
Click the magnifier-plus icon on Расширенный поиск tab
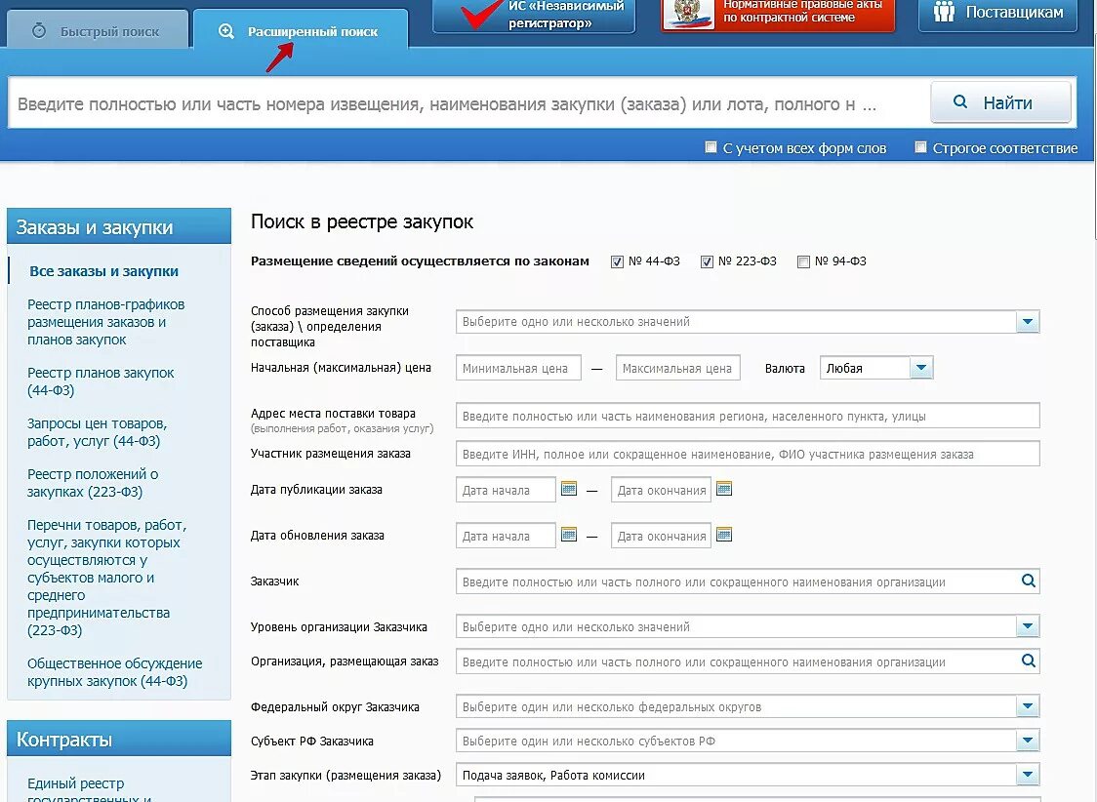click(226, 31)
